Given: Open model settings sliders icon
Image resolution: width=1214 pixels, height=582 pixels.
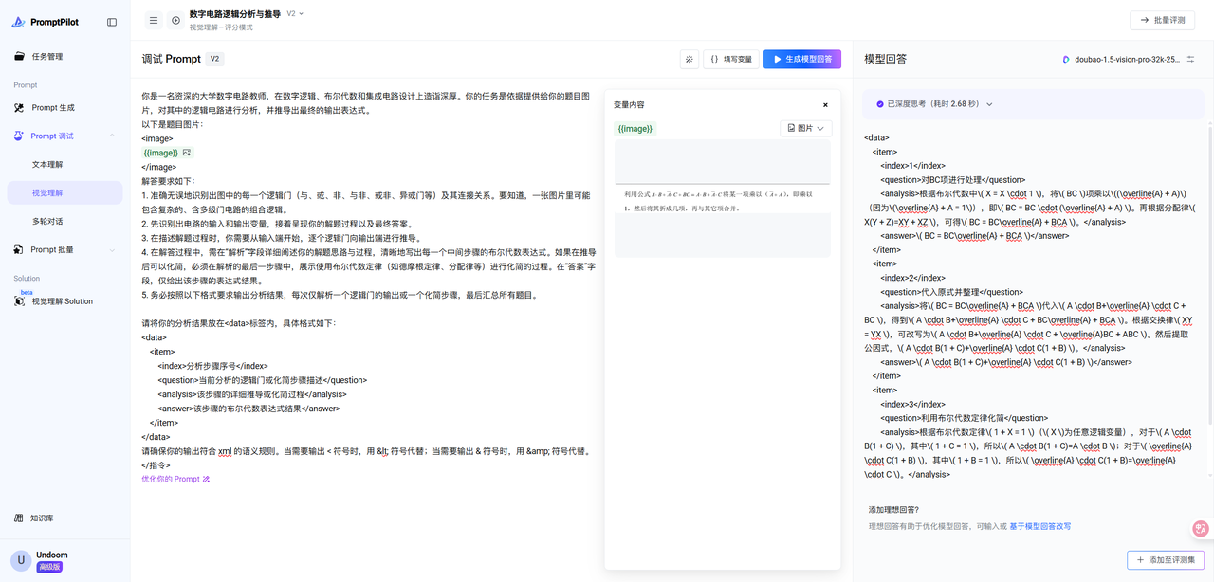Looking at the screenshot, I should [1190, 59].
